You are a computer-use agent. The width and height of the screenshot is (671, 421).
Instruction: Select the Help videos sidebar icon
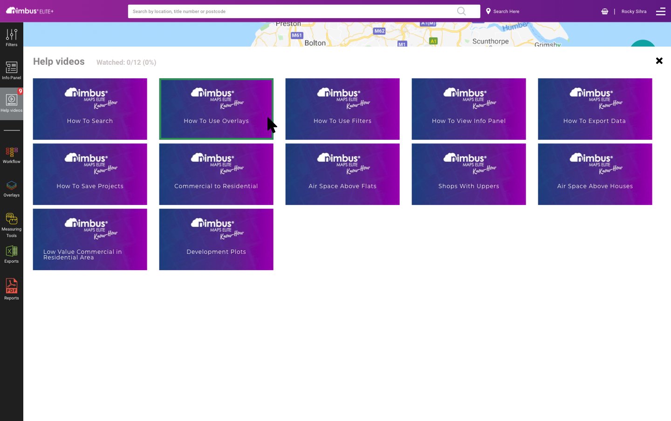pos(12,103)
